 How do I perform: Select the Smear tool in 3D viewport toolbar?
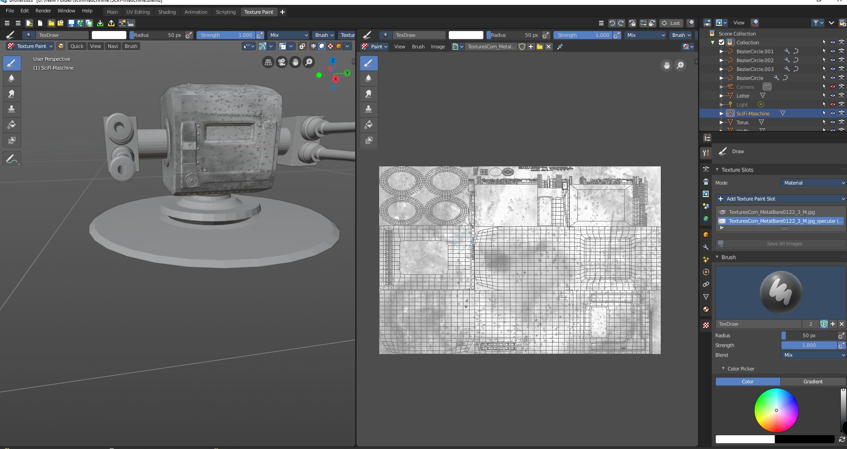(x=12, y=94)
